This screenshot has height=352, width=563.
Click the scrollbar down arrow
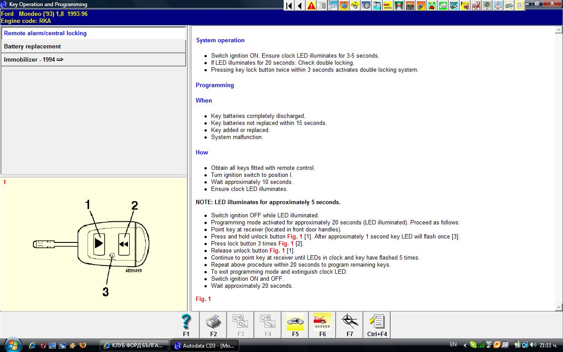559,307
